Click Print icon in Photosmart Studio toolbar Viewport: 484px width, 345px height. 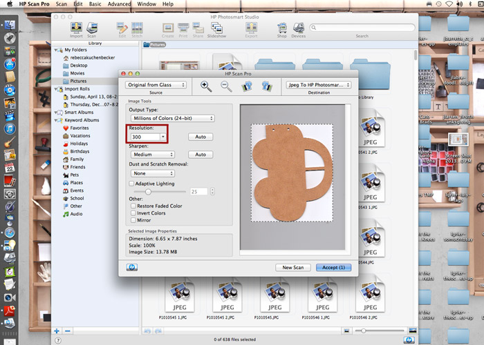click(183, 30)
